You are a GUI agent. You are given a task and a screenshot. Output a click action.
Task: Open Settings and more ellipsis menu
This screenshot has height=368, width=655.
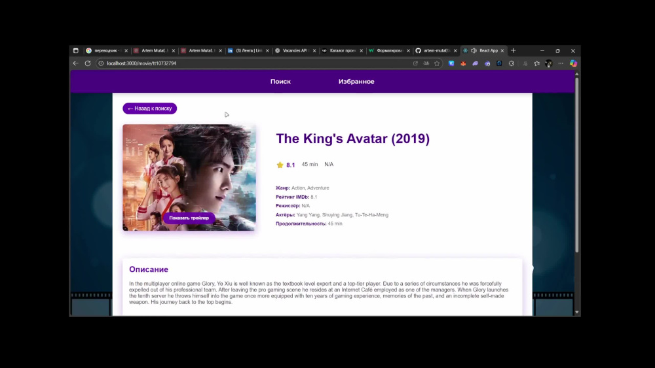tap(561, 63)
